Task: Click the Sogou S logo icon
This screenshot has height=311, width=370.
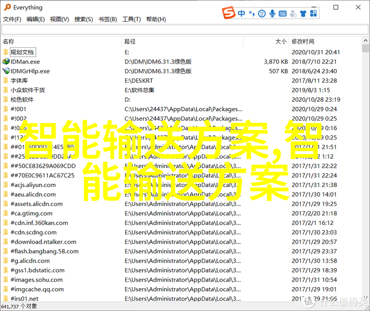Action: 229,13
